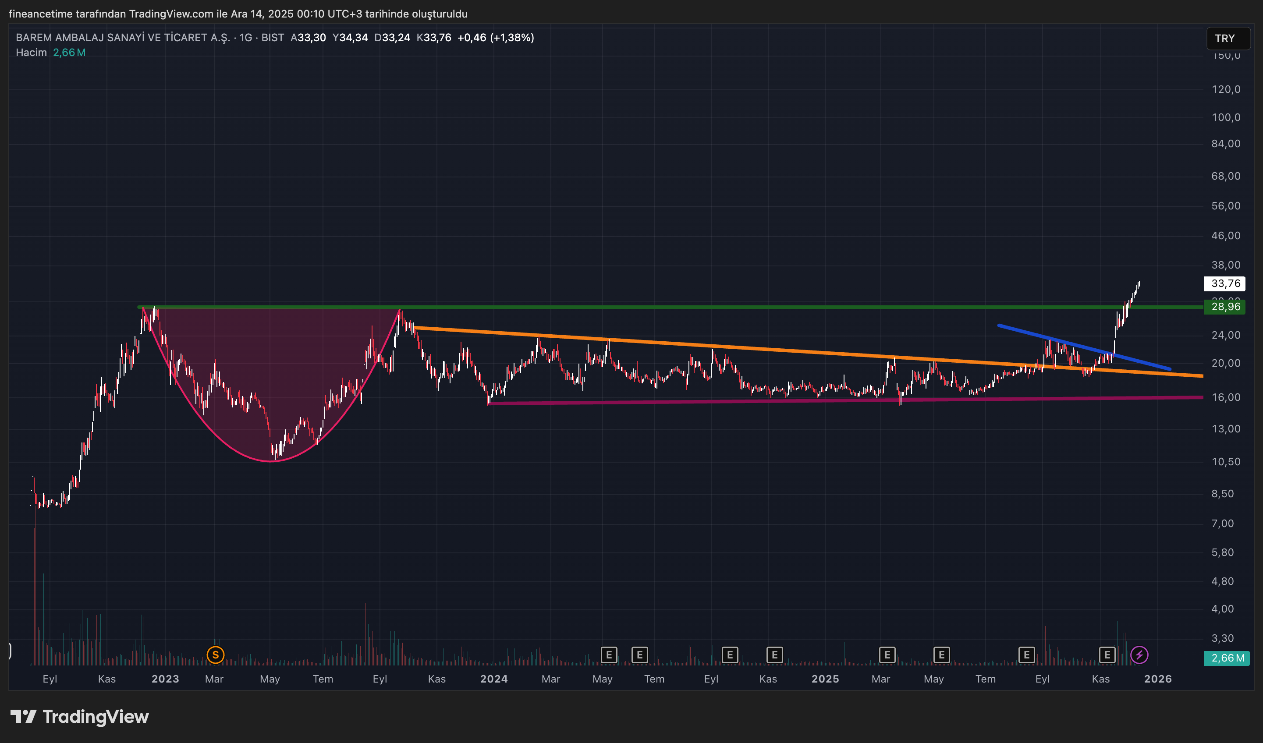1263x743 pixels.
Task: Click the TradingView logo at the bottom left
Action: point(80,716)
